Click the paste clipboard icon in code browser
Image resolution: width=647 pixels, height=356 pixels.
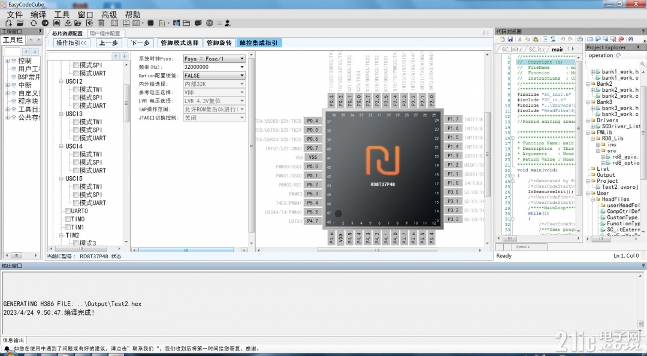(535, 39)
